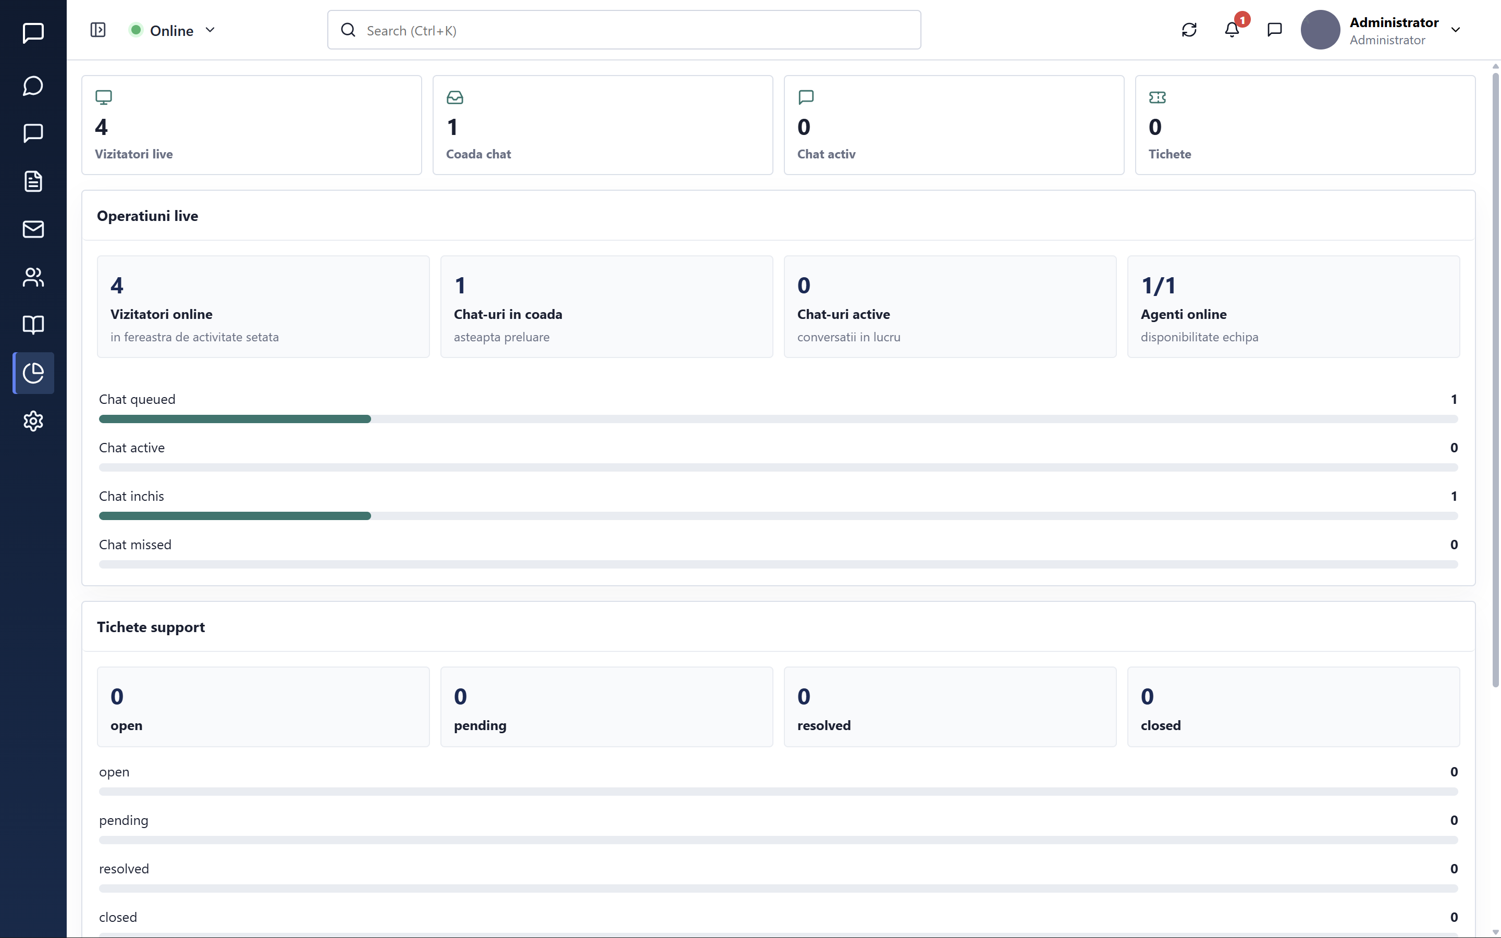
Task: Click the inbox icon on Coada chat card
Action: point(454,97)
